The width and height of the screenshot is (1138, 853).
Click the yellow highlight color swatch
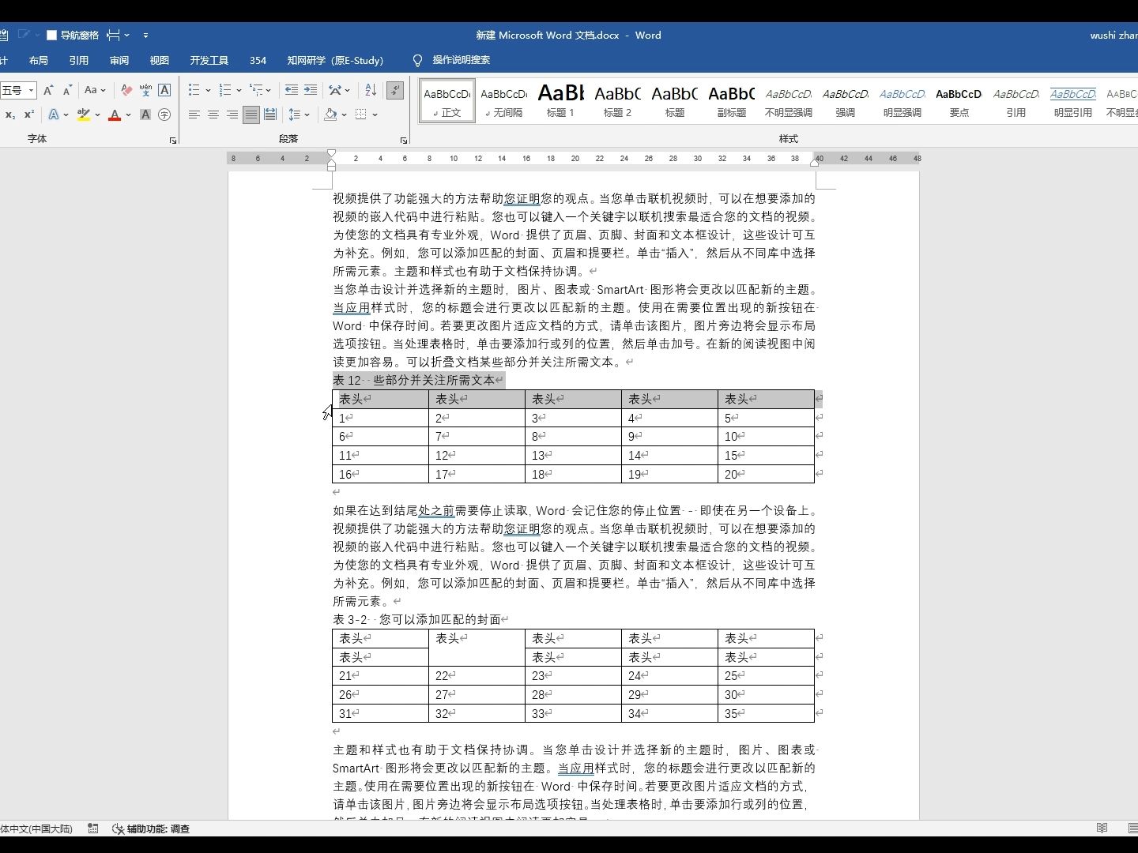83,118
